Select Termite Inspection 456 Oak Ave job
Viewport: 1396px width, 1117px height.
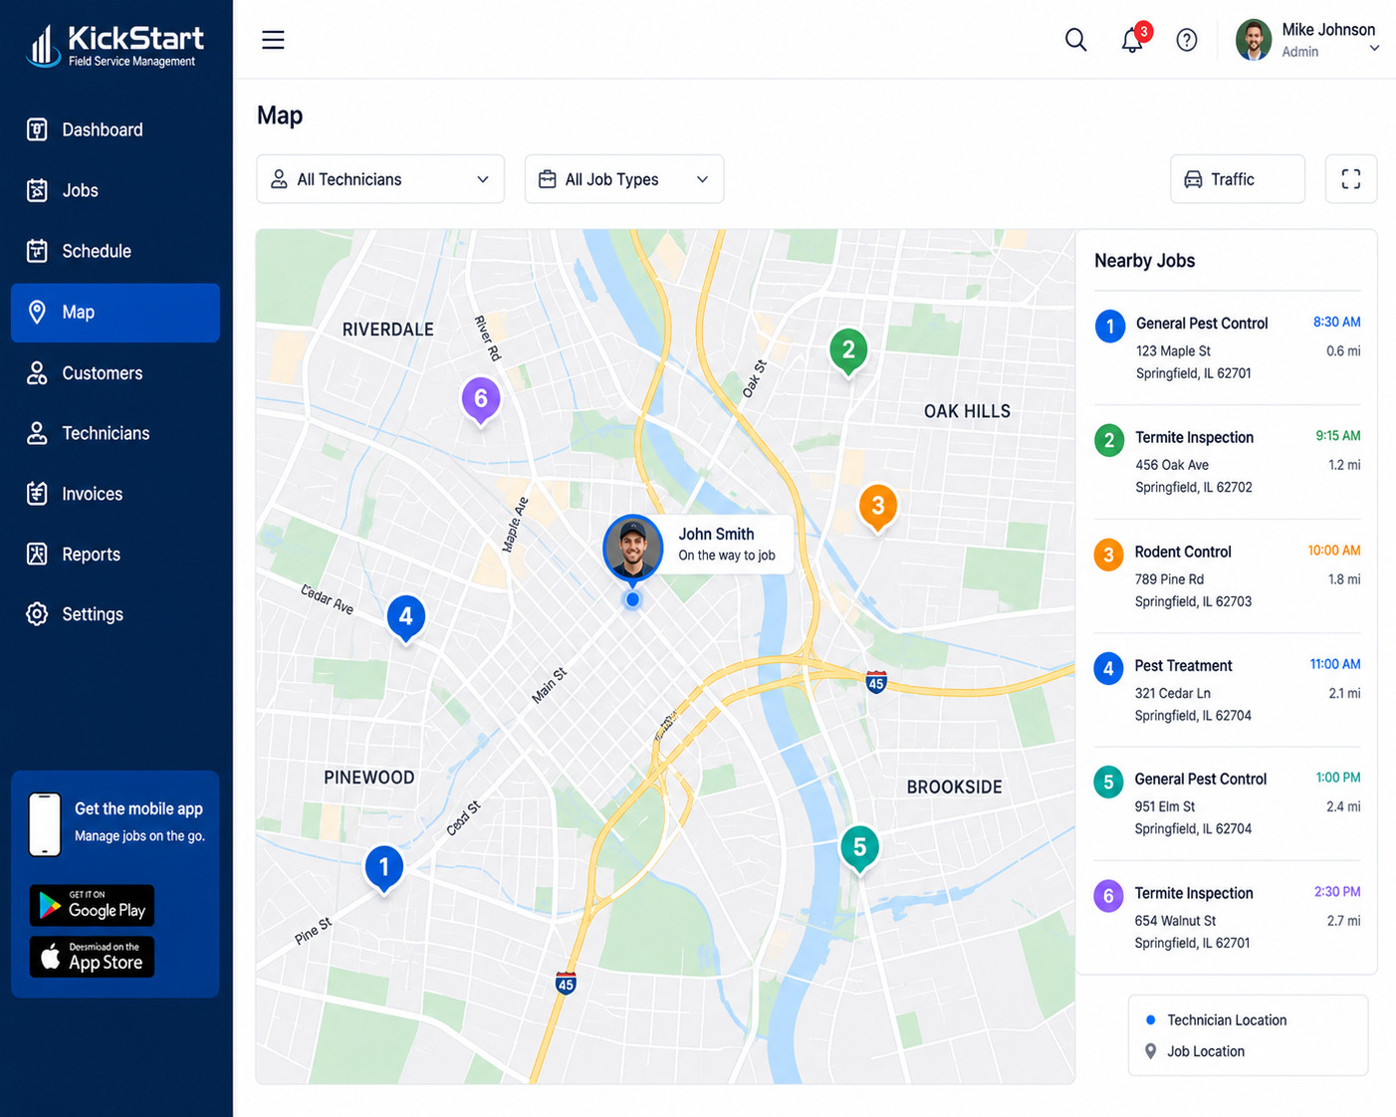click(1227, 462)
